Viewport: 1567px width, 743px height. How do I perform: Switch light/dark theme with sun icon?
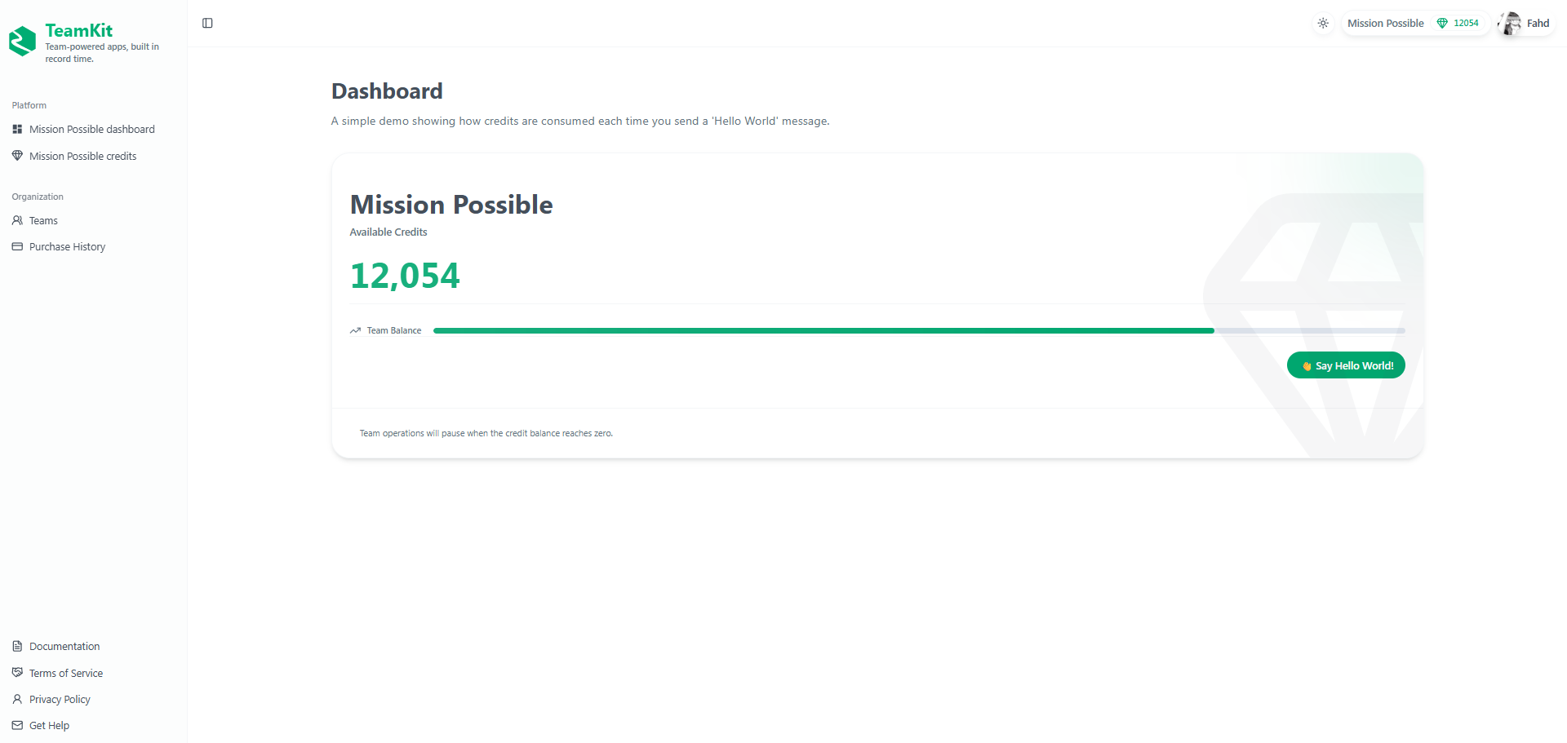point(1323,23)
